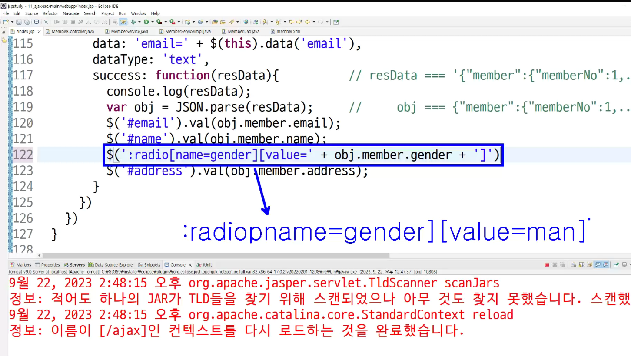Open the Navigate menu

71,13
